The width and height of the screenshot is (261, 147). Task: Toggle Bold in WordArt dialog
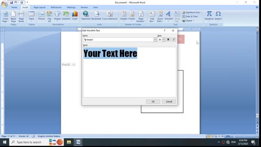[168, 40]
